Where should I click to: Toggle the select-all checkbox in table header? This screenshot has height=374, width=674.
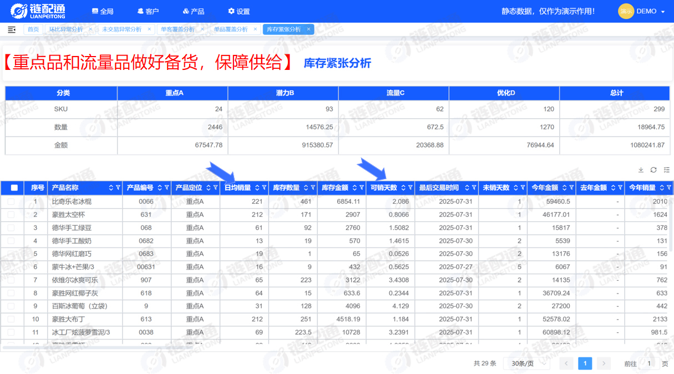pos(14,188)
